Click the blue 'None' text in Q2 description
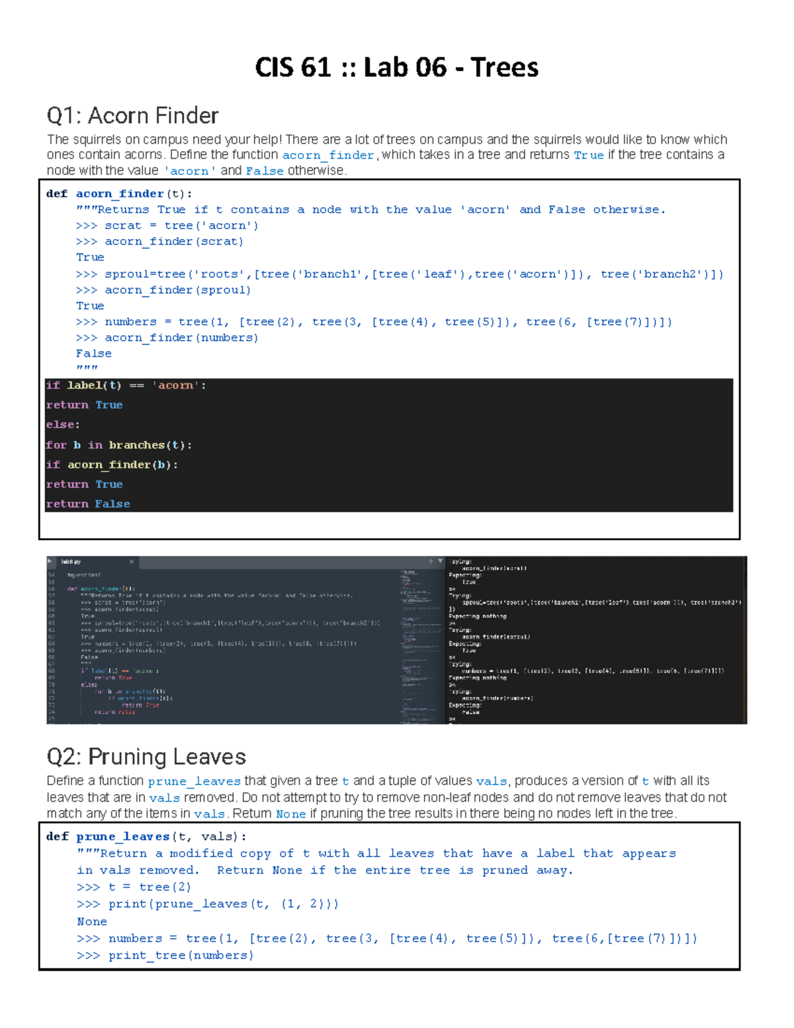 pos(290,814)
